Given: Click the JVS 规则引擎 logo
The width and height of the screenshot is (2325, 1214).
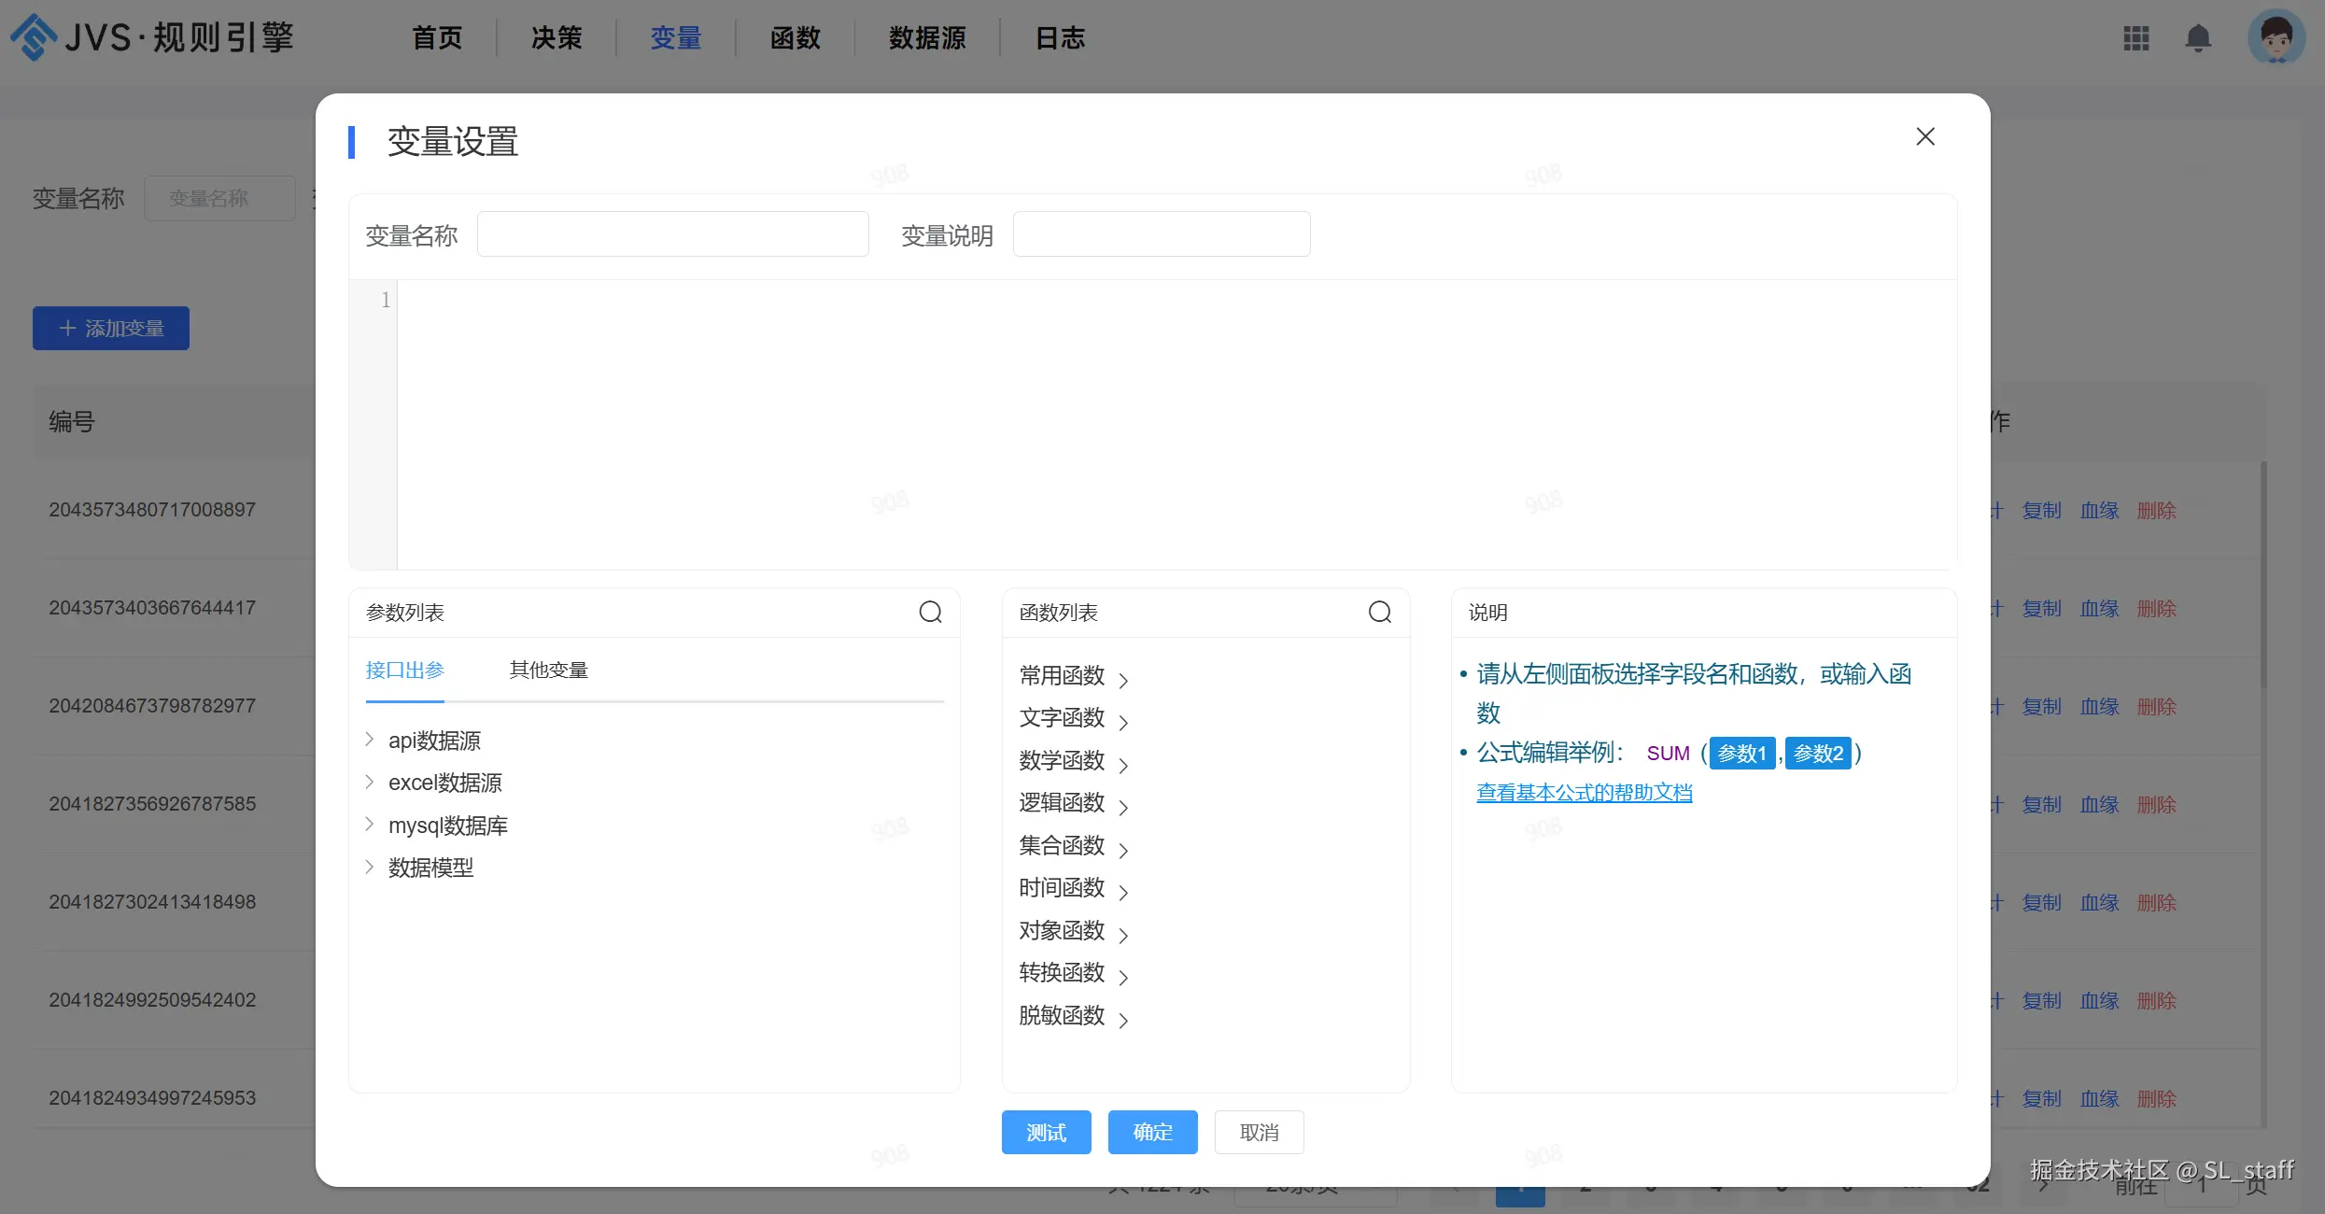Looking at the screenshot, I should 151,37.
